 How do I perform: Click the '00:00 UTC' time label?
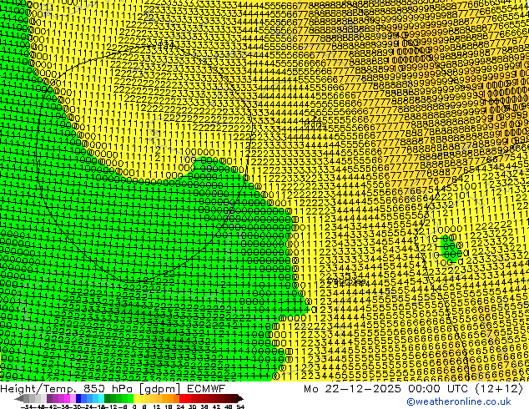point(438,389)
